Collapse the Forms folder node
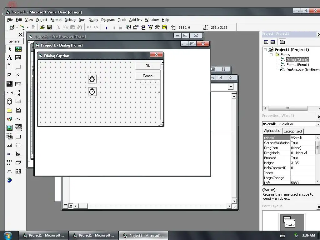 tap(271, 55)
